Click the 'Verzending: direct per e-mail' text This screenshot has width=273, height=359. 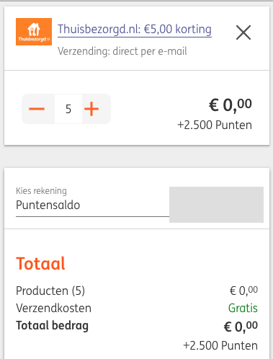coord(122,51)
